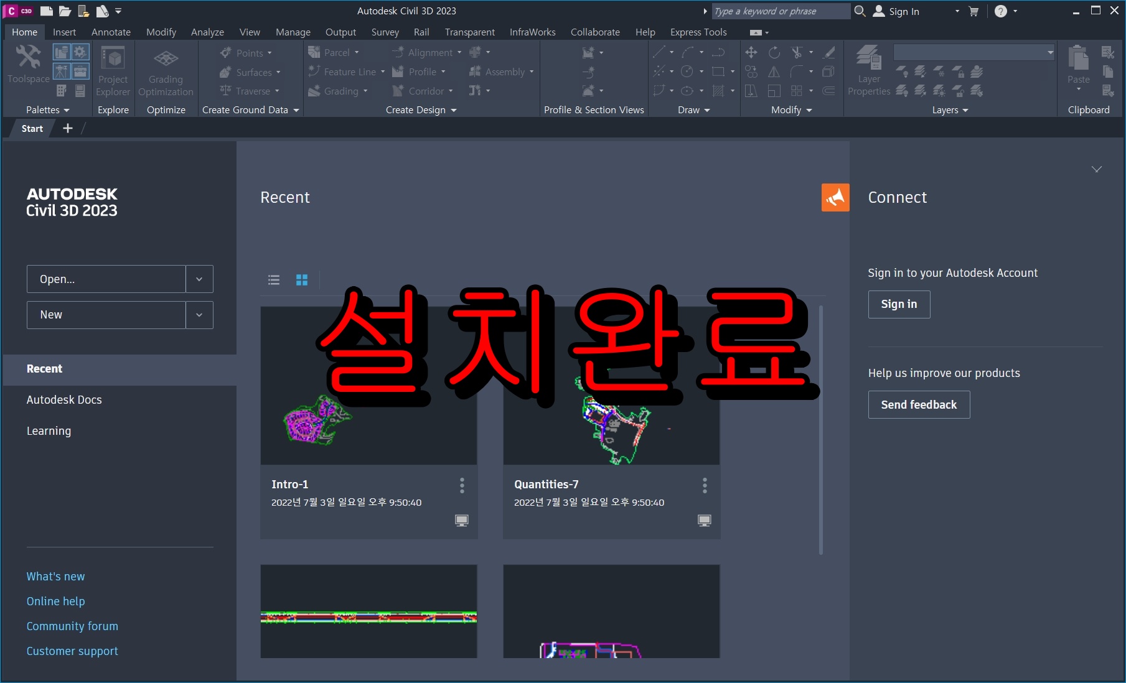Open the What's new link
The image size is (1126, 683).
pyautogui.click(x=55, y=577)
